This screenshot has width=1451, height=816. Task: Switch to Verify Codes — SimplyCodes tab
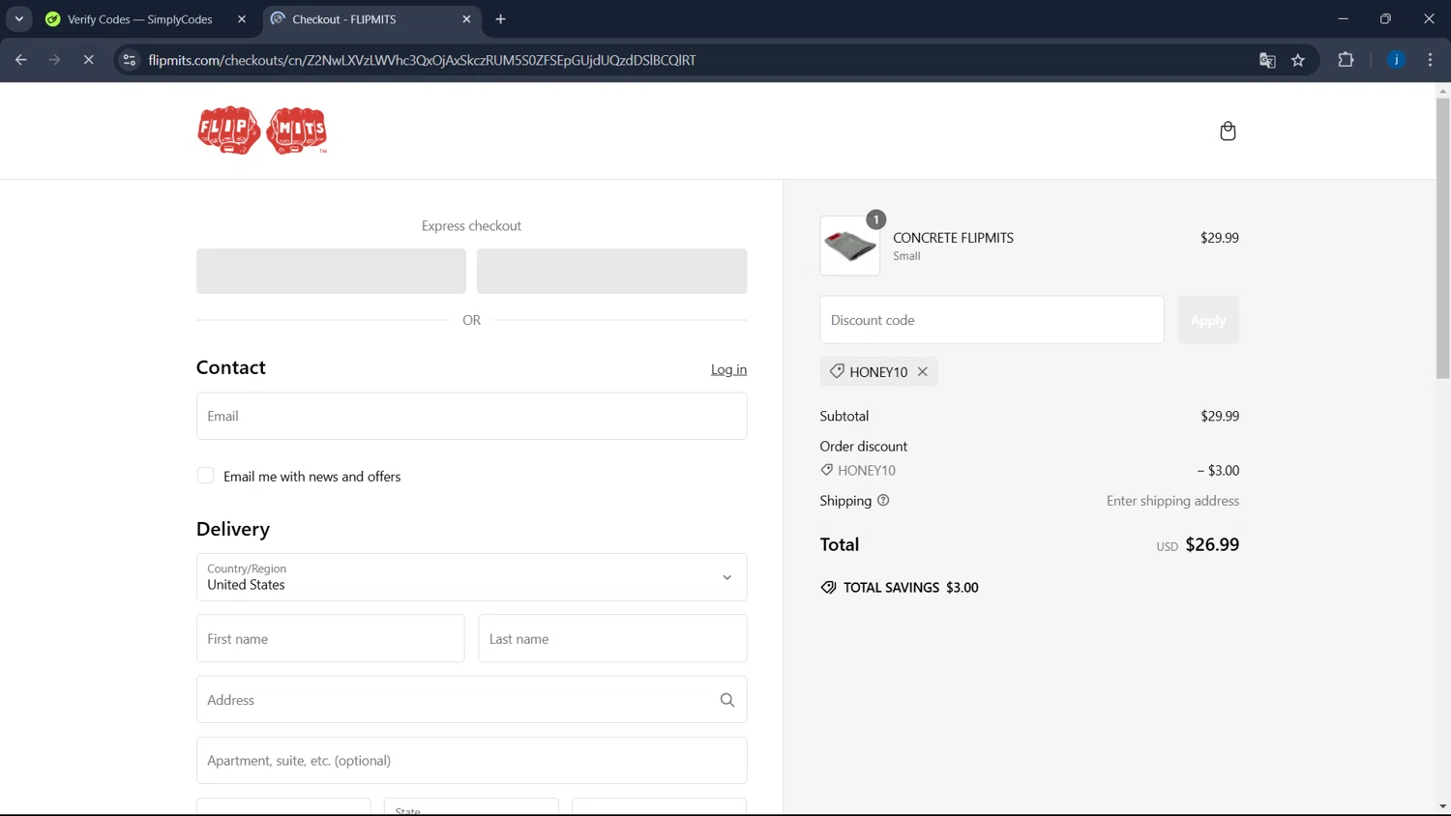pyautogui.click(x=139, y=19)
